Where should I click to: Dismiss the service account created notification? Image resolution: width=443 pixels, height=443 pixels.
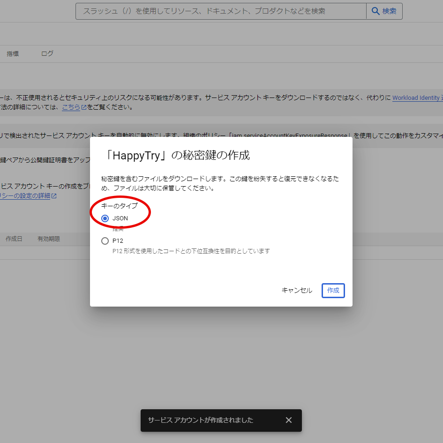coord(289,420)
